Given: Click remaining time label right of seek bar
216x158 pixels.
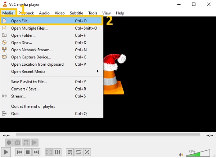Looking at the screenshot, I should [210, 135].
